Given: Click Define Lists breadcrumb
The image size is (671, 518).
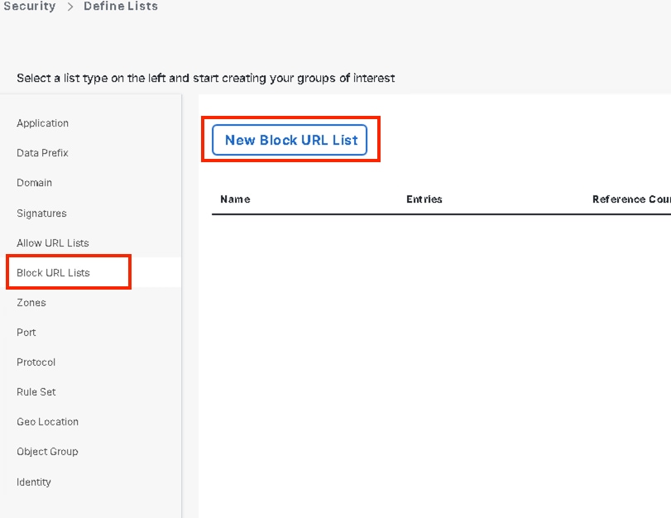Looking at the screenshot, I should click(121, 6).
